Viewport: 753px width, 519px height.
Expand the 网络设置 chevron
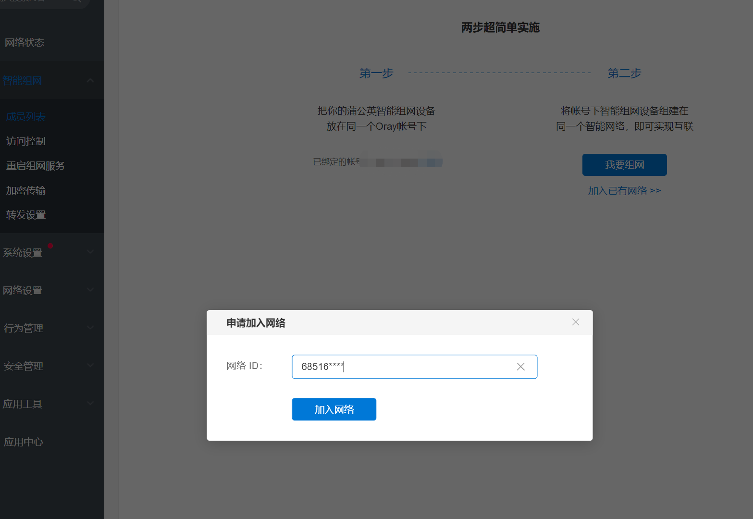(x=90, y=290)
